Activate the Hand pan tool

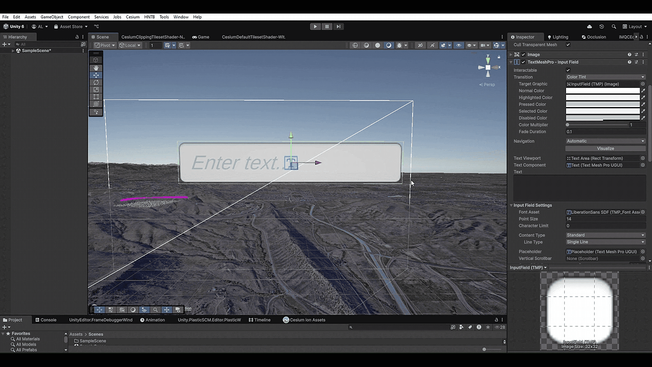click(96, 68)
